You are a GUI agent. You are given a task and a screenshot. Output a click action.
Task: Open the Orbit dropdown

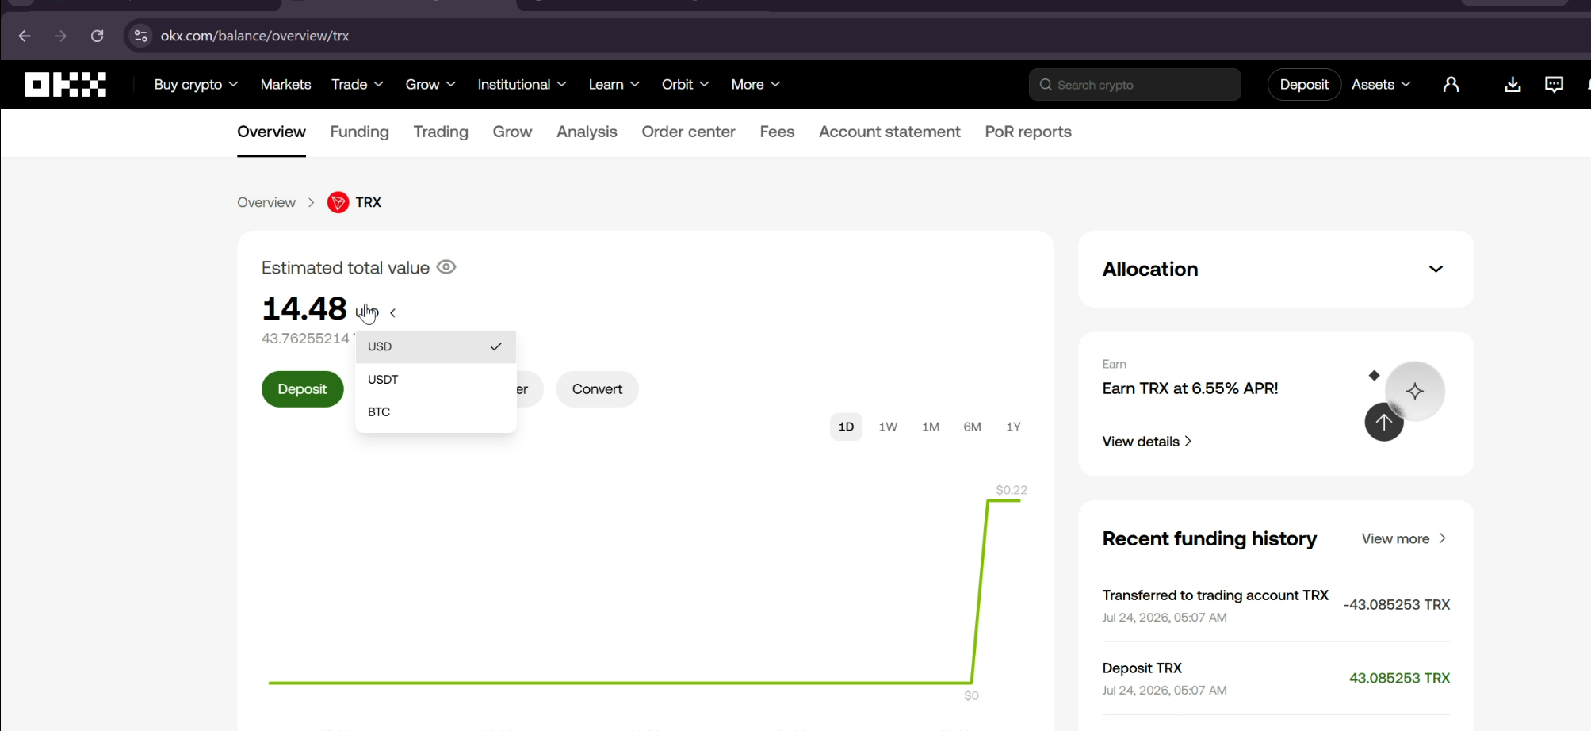click(686, 84)
